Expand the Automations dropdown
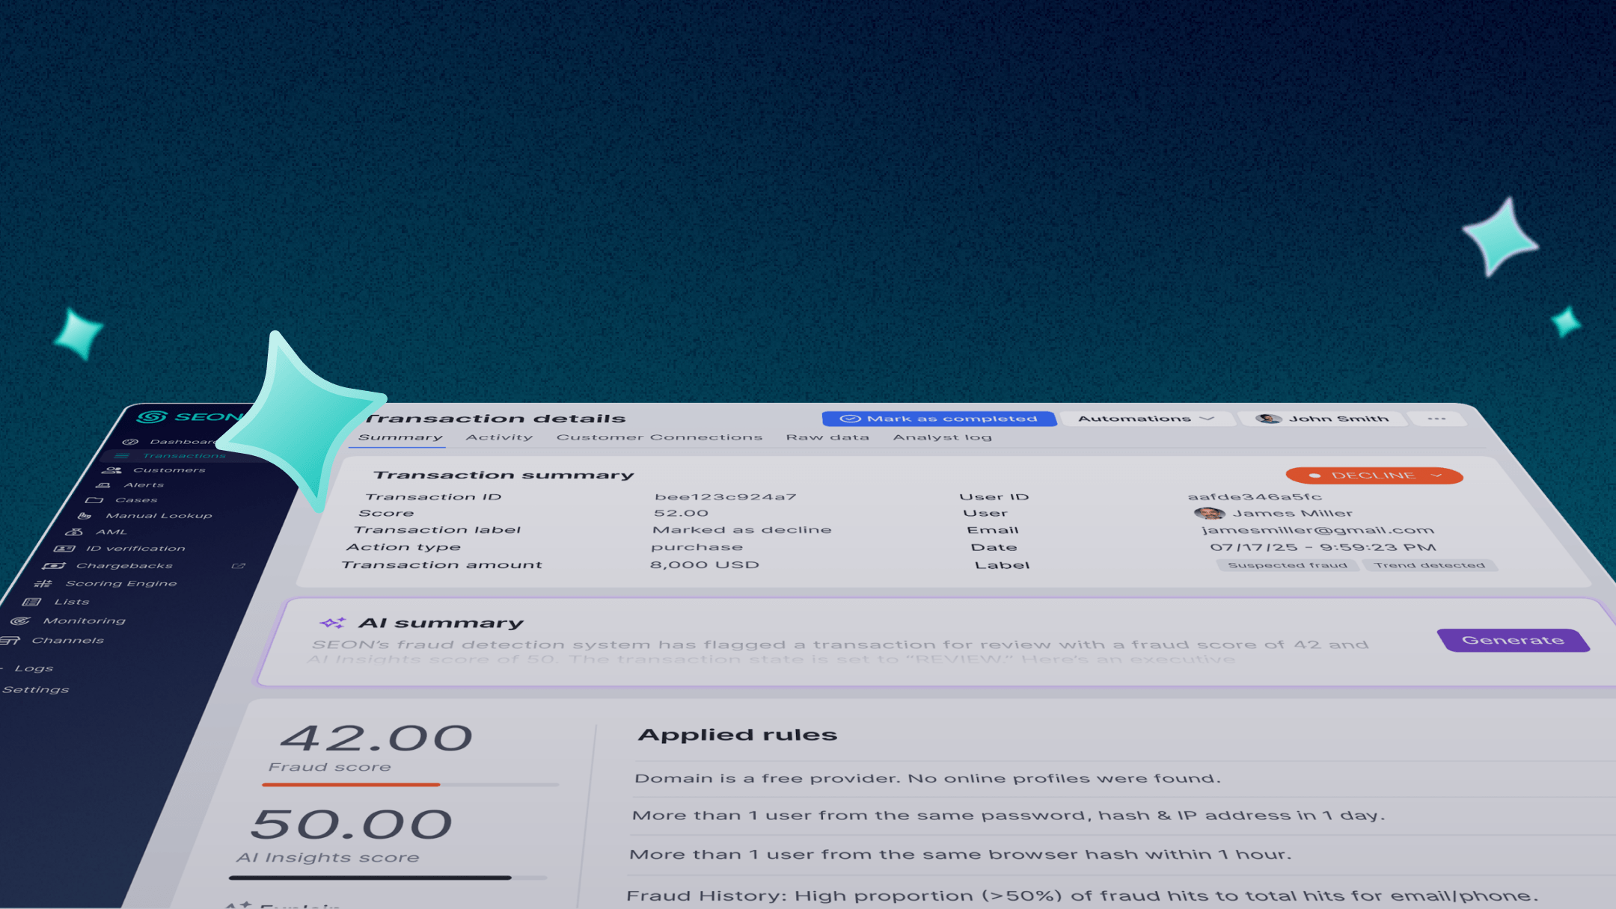The height and width of the screenshot is (909, 1616). tap(1145, 419)
